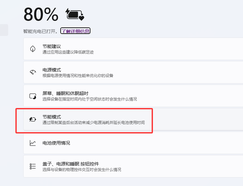Viewport: 243px width, 186px height.
Task: Click the chart icon for 电池使用情况
Action: [33, 143]
